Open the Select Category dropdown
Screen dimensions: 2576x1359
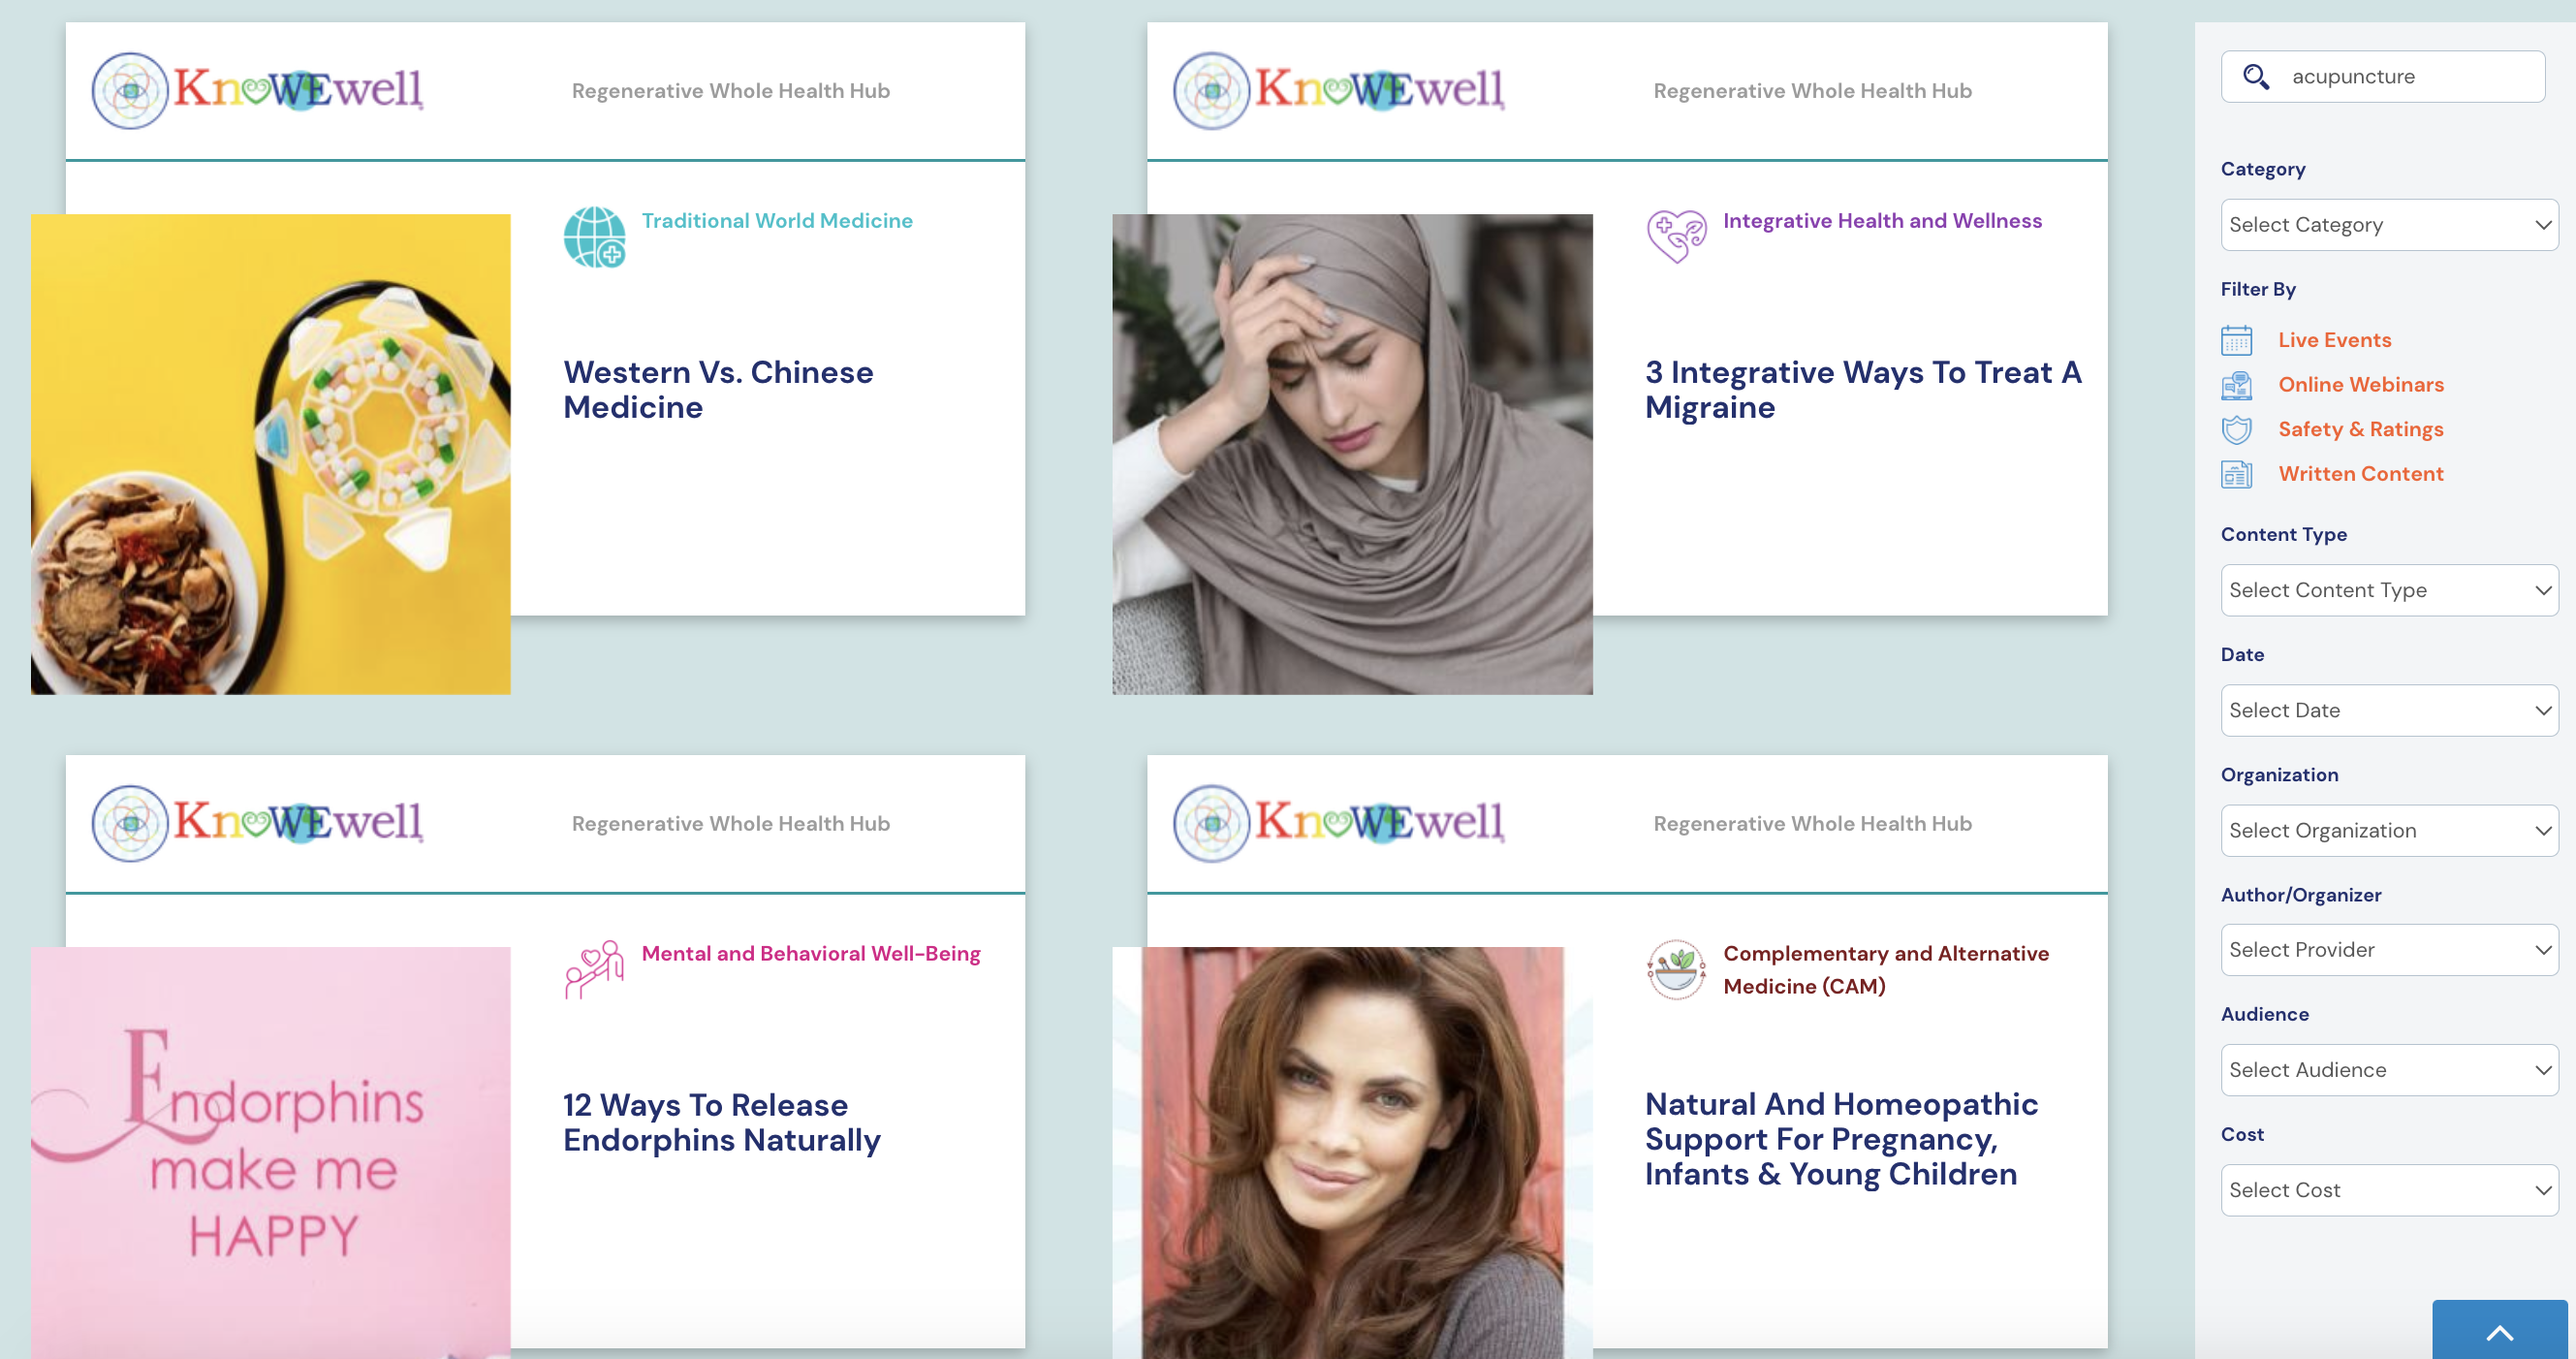coord(2389,225)
